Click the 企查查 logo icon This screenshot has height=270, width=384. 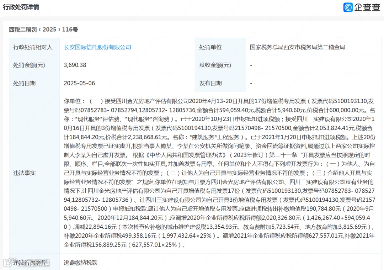(348, 7)
